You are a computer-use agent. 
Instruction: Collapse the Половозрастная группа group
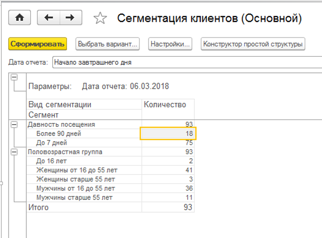point(14,152)
